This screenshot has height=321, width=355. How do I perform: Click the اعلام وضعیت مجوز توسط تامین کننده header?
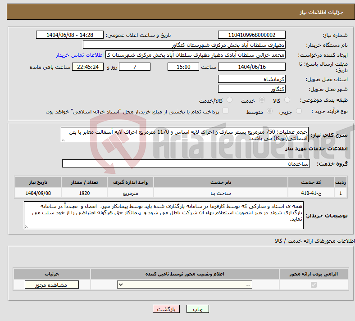185,274
